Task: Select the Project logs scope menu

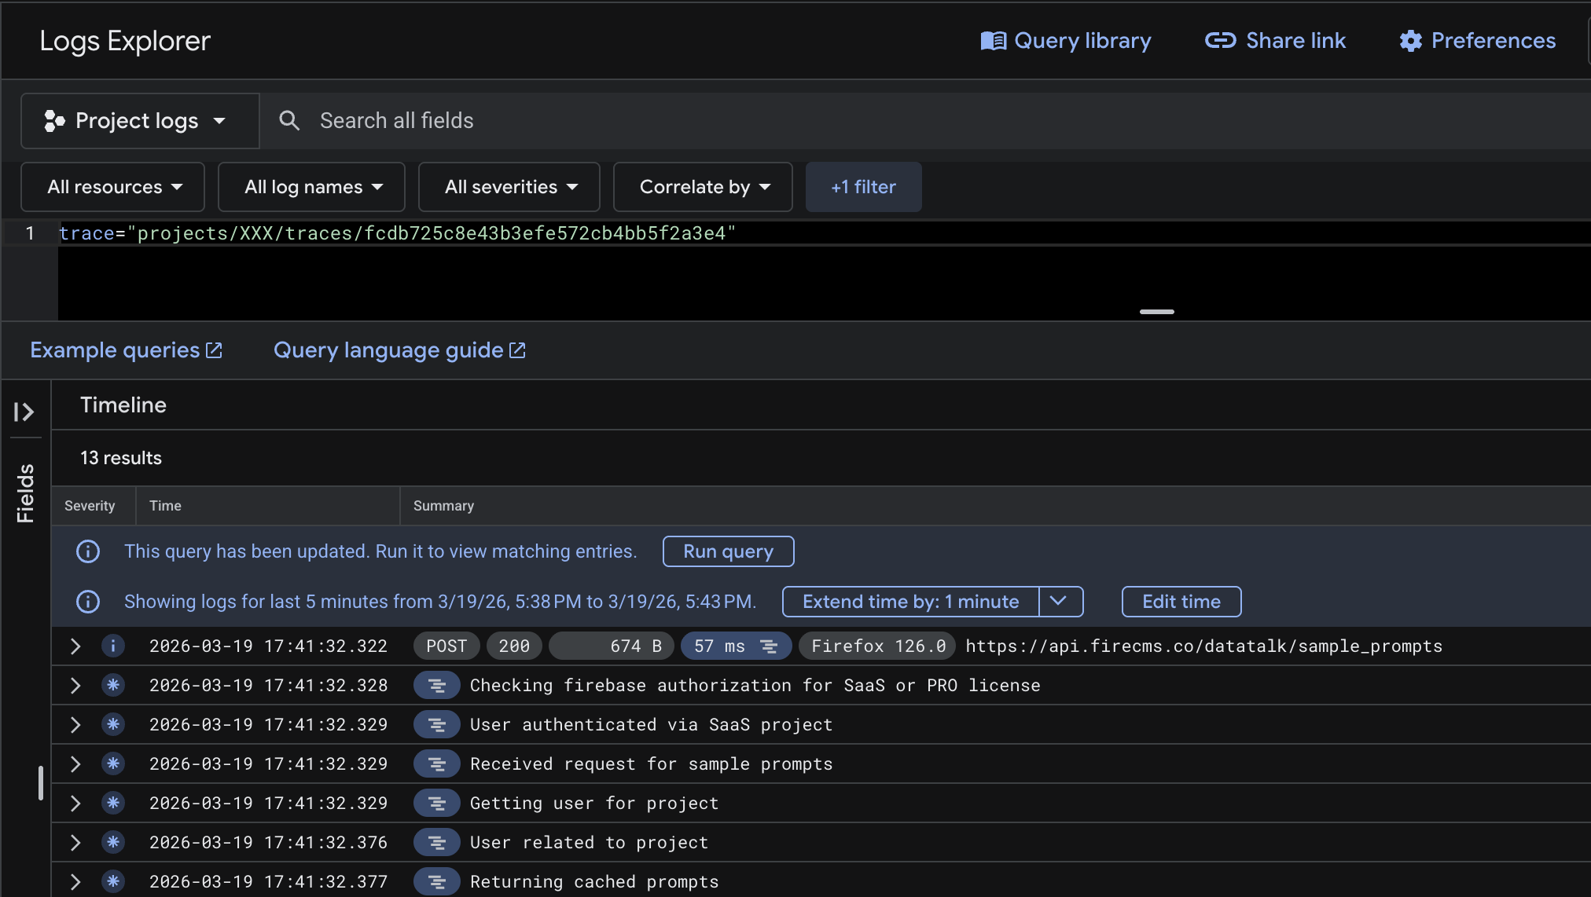Action: pyautogui.click(x=138, y=120)
